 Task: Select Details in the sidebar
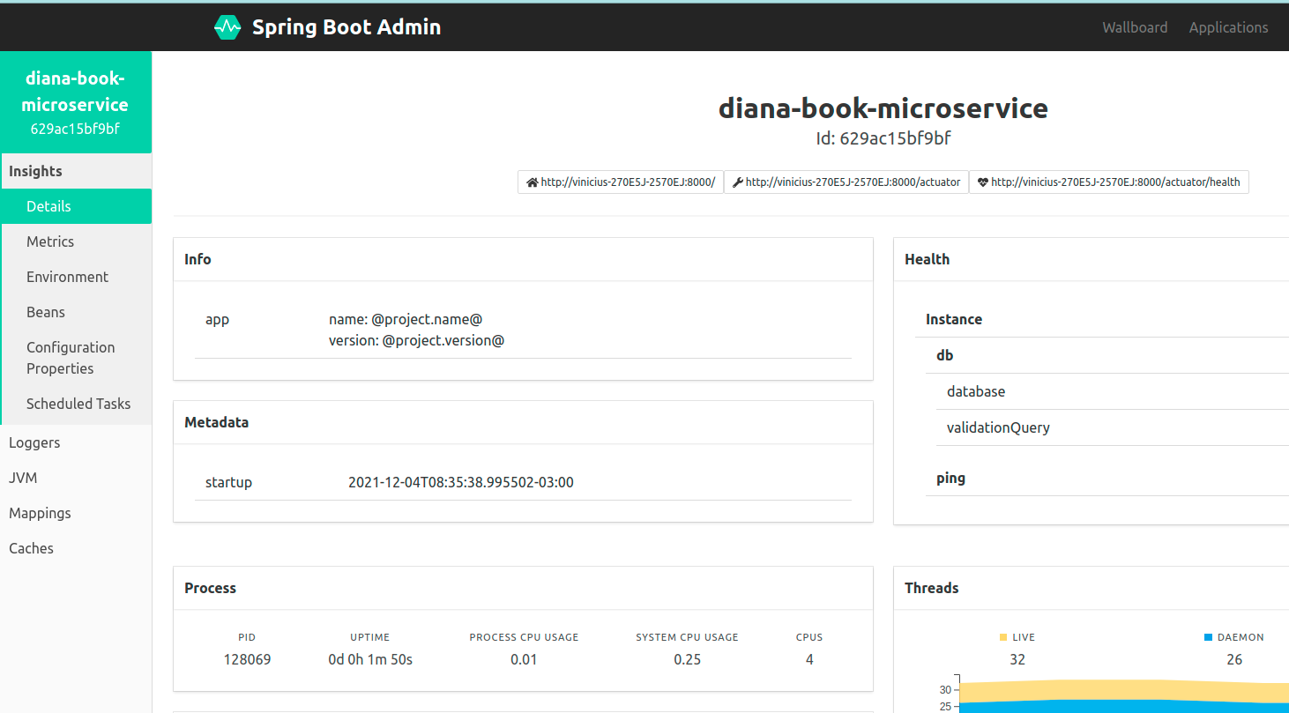point(76,206)
